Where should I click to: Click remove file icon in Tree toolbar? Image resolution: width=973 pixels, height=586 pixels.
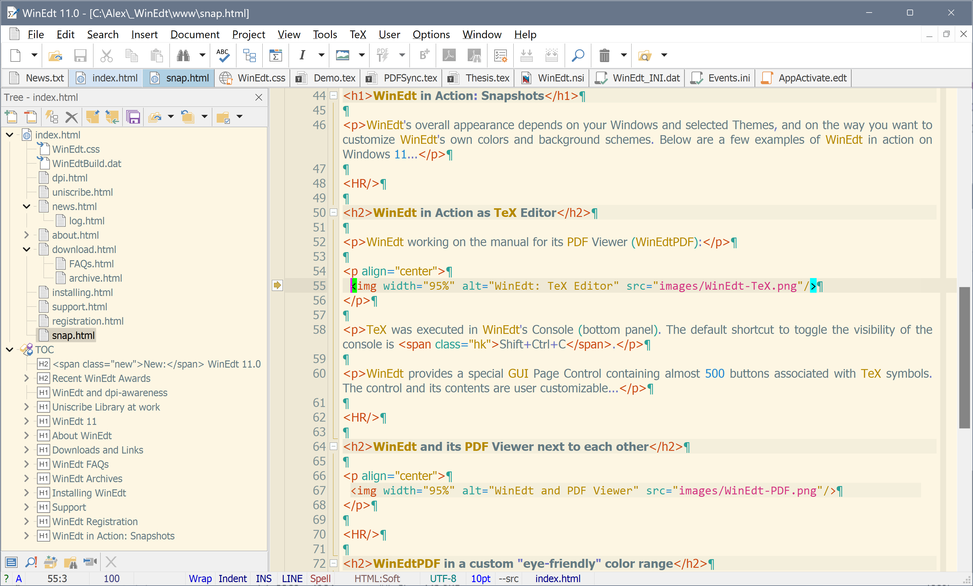30,116
